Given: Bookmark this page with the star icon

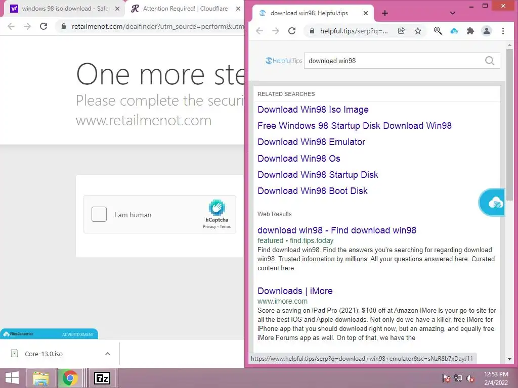Looking at the screenshot, I should click(x=418, y=31).
